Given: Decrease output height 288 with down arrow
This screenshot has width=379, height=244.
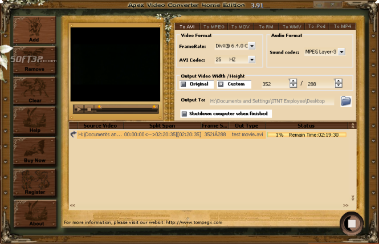Looking at the screenshot, I should click(339, 86).
